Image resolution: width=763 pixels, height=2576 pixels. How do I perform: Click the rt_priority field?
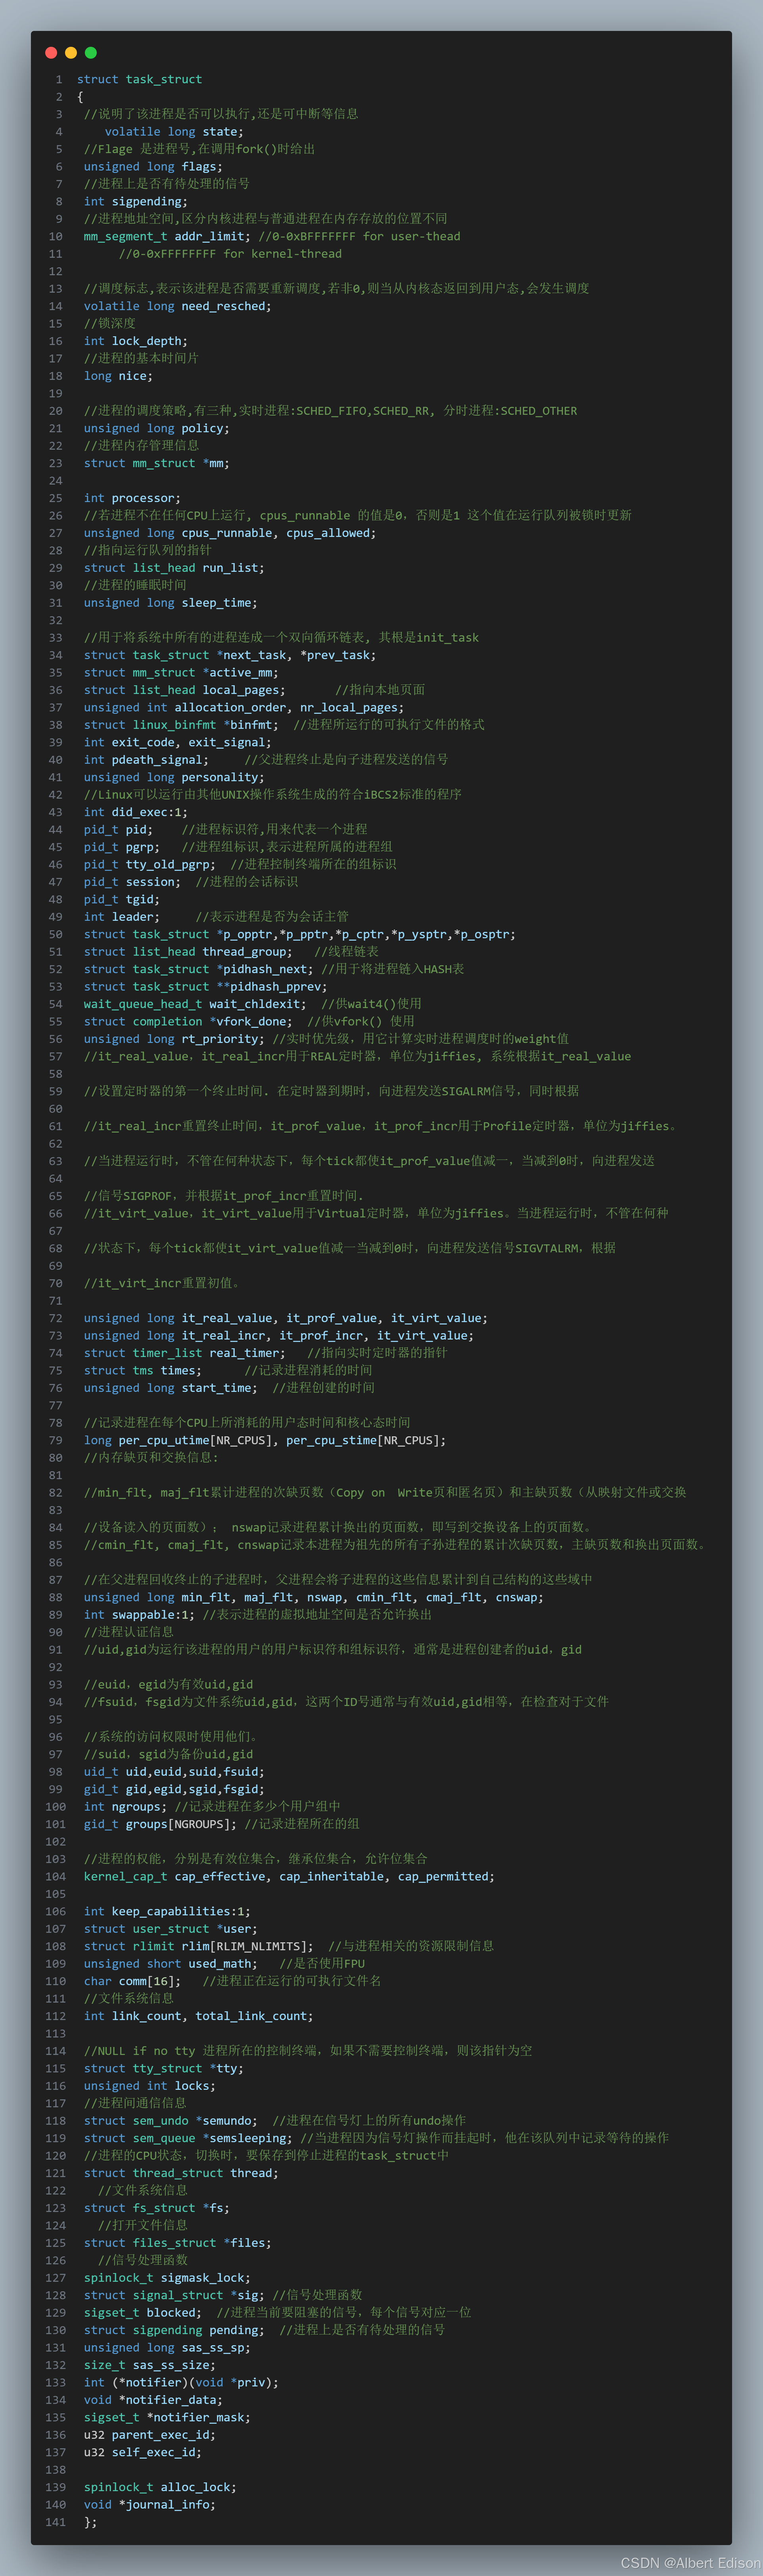tap(220, 1039)
